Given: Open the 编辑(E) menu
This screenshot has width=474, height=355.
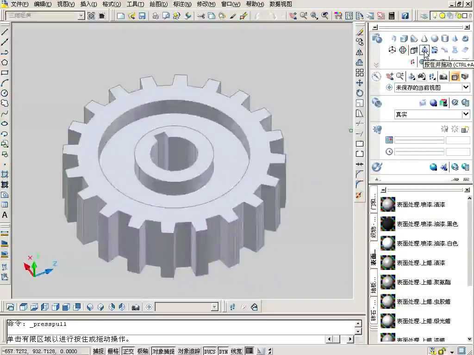Looking at the screenshot, I should pos(43,4).
